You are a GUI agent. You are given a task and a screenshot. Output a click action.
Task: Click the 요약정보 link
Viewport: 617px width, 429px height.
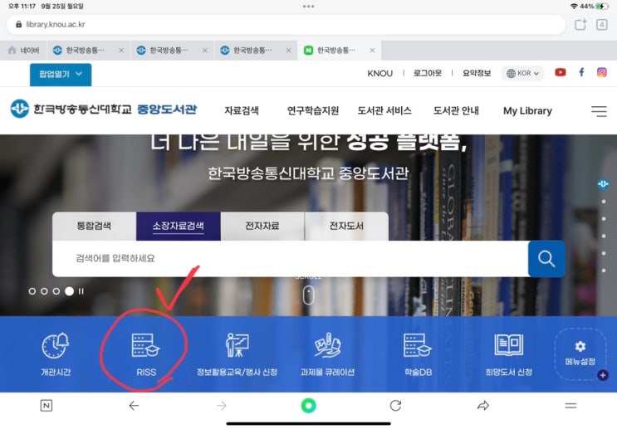(477, 73)
